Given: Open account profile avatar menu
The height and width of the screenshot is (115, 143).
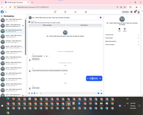Looking at the screenshot, I should click(139, 12).
